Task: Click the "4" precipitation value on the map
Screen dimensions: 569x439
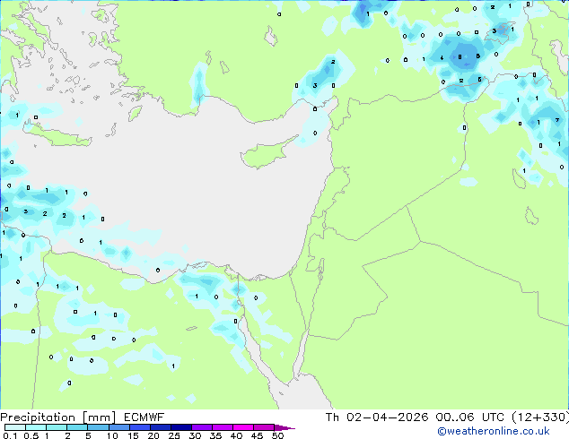Action: tap(442, 58)
